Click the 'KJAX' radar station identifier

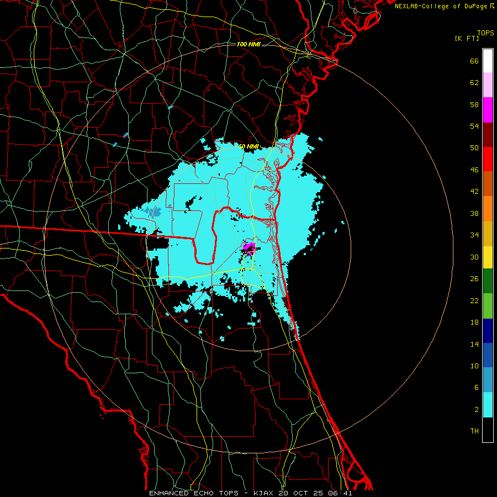pos(265,493)
